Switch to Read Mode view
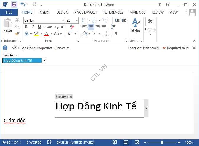Viewport: 199px width, 146px height. click(114, 142)
